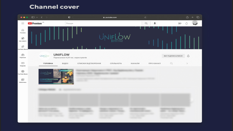Open a new browser tab with plus
233x131 pixels.
coord(193,17)
